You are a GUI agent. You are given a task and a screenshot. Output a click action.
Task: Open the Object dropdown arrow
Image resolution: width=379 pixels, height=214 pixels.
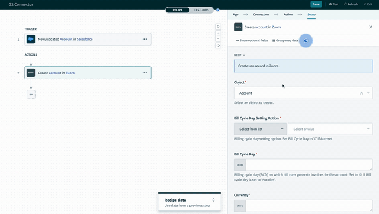(x=368, y=93)
